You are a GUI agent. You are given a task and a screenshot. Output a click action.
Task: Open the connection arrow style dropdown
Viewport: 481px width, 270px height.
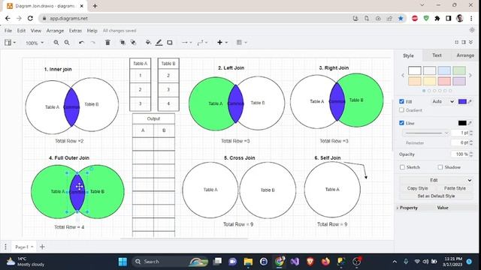[186, 43]
